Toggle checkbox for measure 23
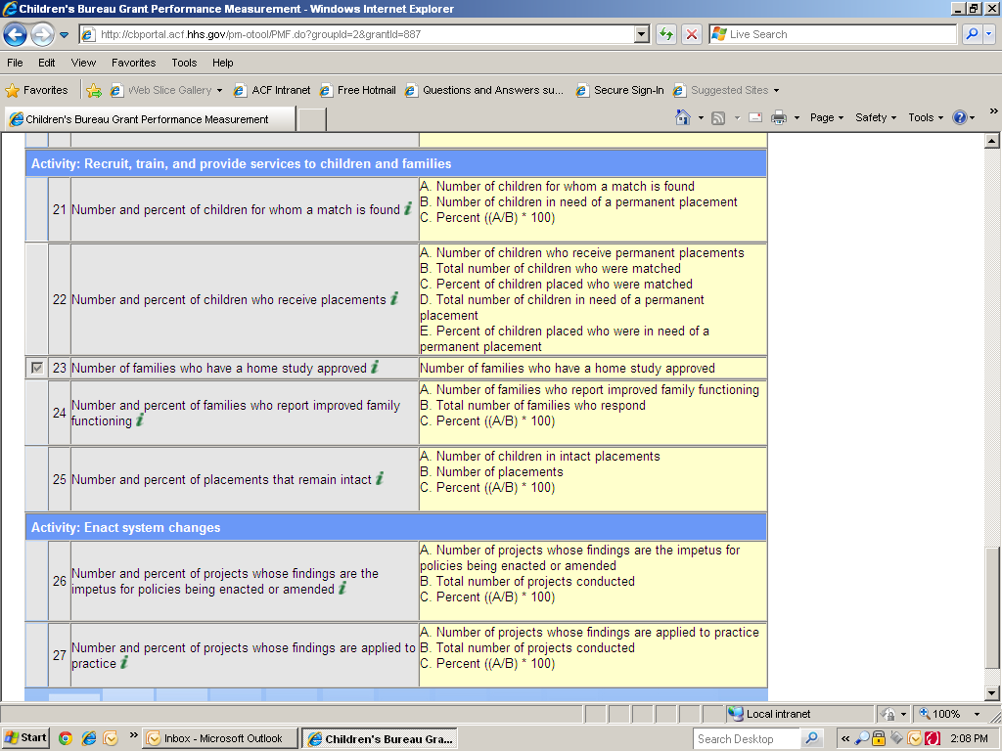Image resolution: width=1002 pixels, height=751 pixels. 37,368
